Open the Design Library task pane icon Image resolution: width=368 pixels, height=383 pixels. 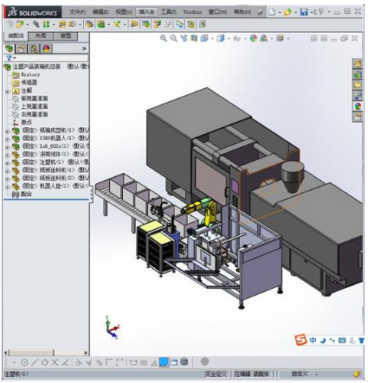[358, 74]
